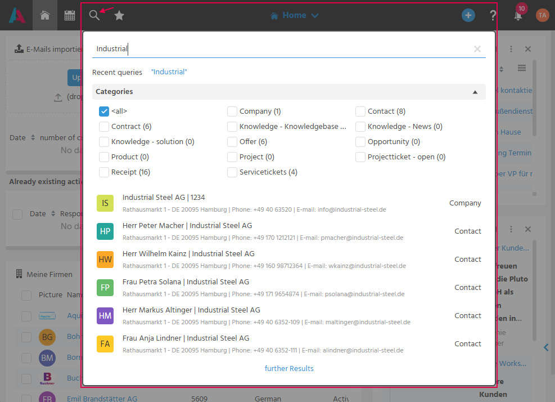Check the Knowledge - Knowledgebase category

point(232,127)
